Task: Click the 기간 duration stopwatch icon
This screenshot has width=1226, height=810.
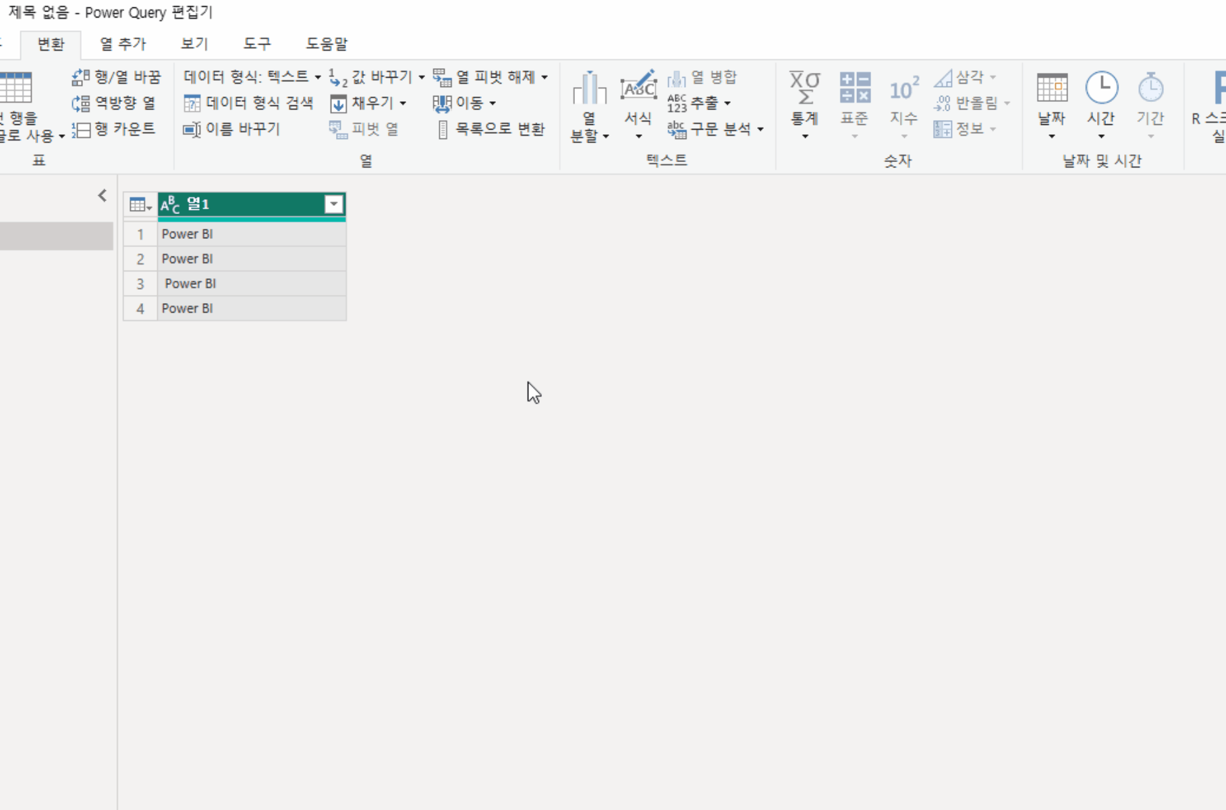Action: point(1150,88)
